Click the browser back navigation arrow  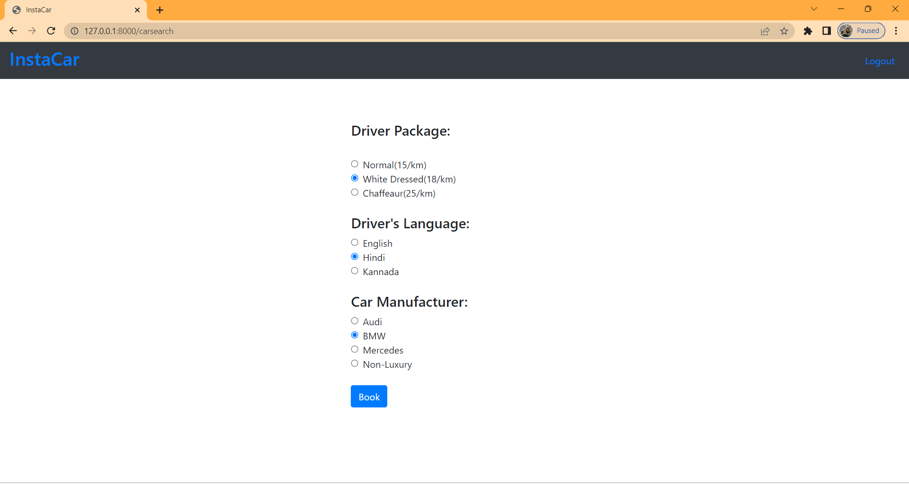pyautogui.click(x=13, y=31)
